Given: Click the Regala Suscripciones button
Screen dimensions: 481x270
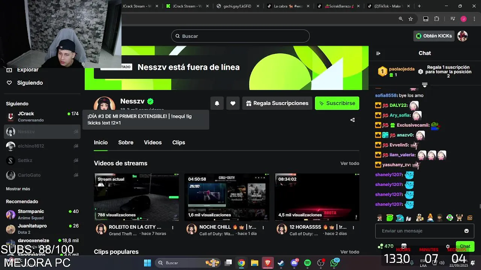Looking at the screenshot, I should click(277, 103).
